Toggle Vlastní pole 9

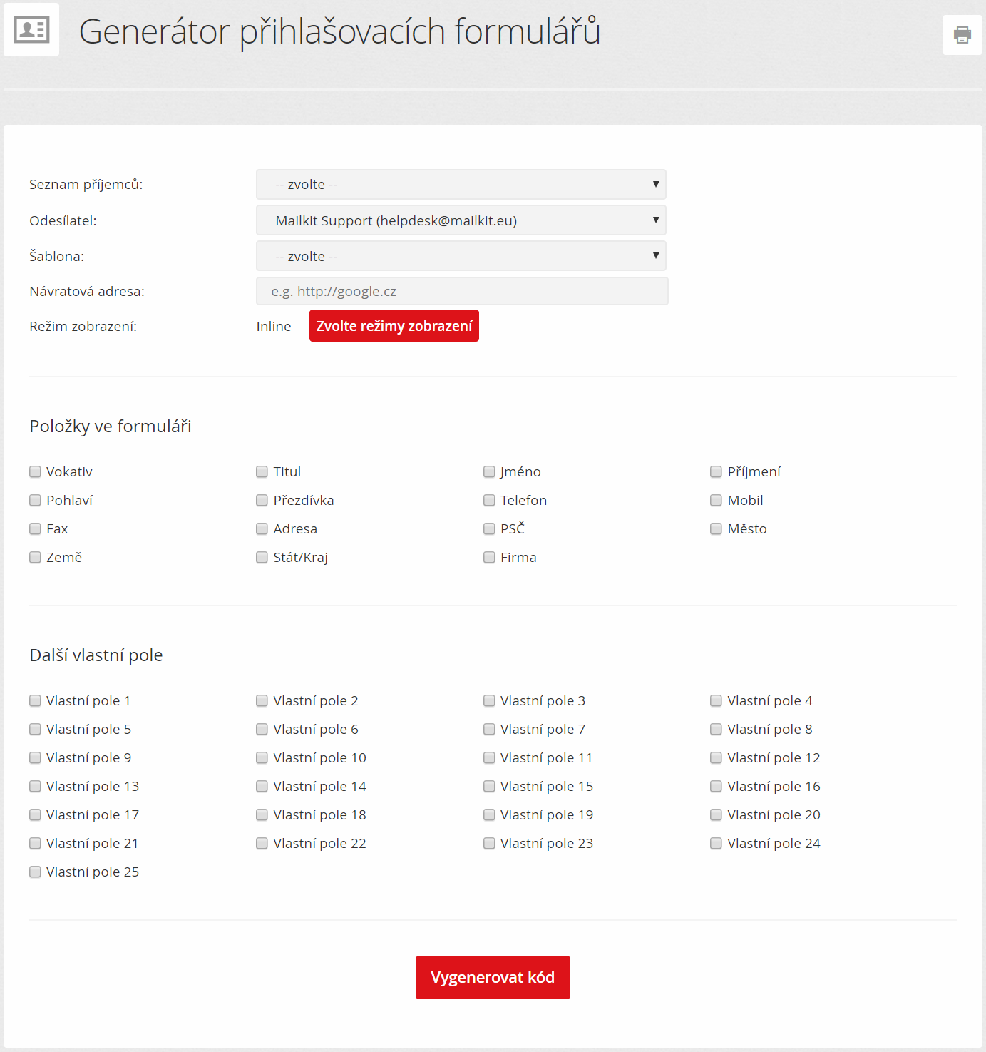click(x=35, y=757)
